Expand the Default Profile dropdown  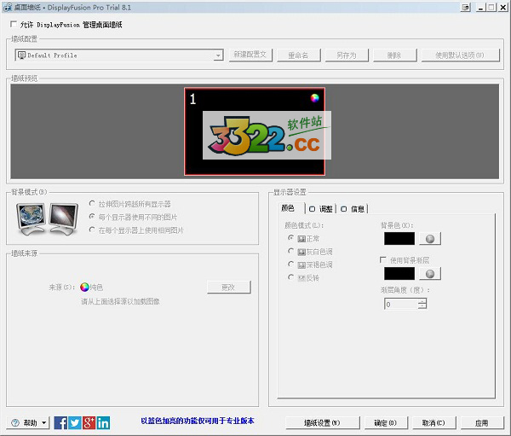pos(218,55)
